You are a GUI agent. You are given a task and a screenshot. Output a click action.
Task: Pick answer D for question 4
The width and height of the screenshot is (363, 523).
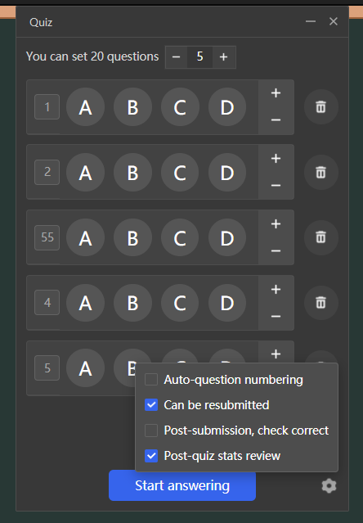[x=227, y=303]
